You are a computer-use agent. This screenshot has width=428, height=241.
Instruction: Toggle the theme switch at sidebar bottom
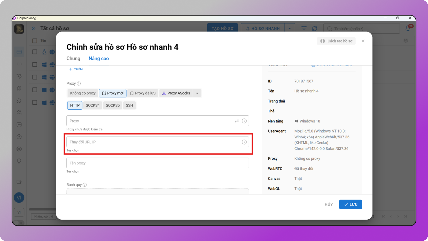19,223
